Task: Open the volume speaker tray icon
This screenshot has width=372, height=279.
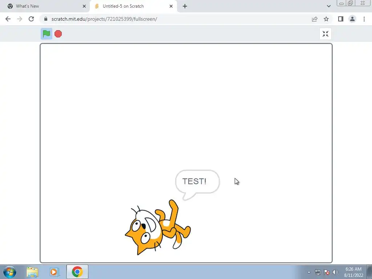Action: click(x=335, y=272)
